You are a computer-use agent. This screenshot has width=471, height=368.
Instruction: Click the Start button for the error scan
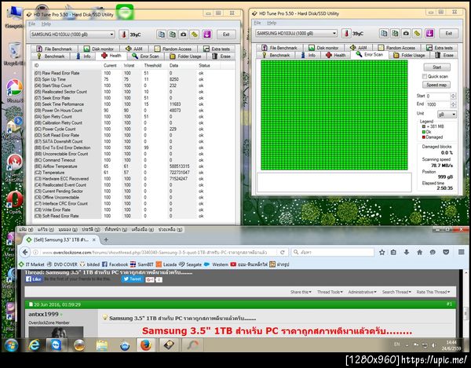pos(437,67)
